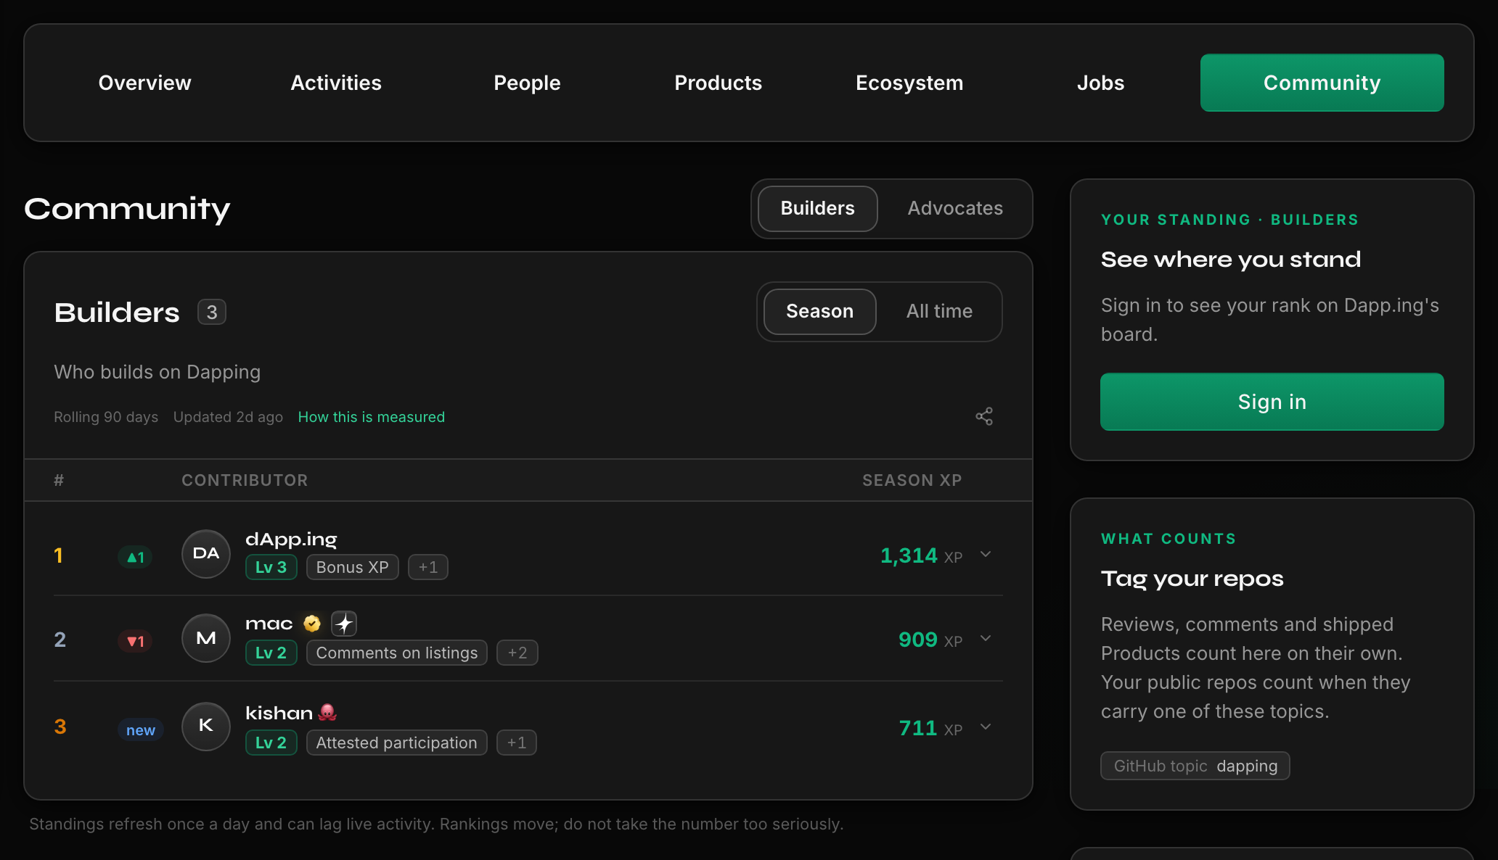Click mac's gold verified badge
The height and width of the screenshot is (860, 1498).
312,624
